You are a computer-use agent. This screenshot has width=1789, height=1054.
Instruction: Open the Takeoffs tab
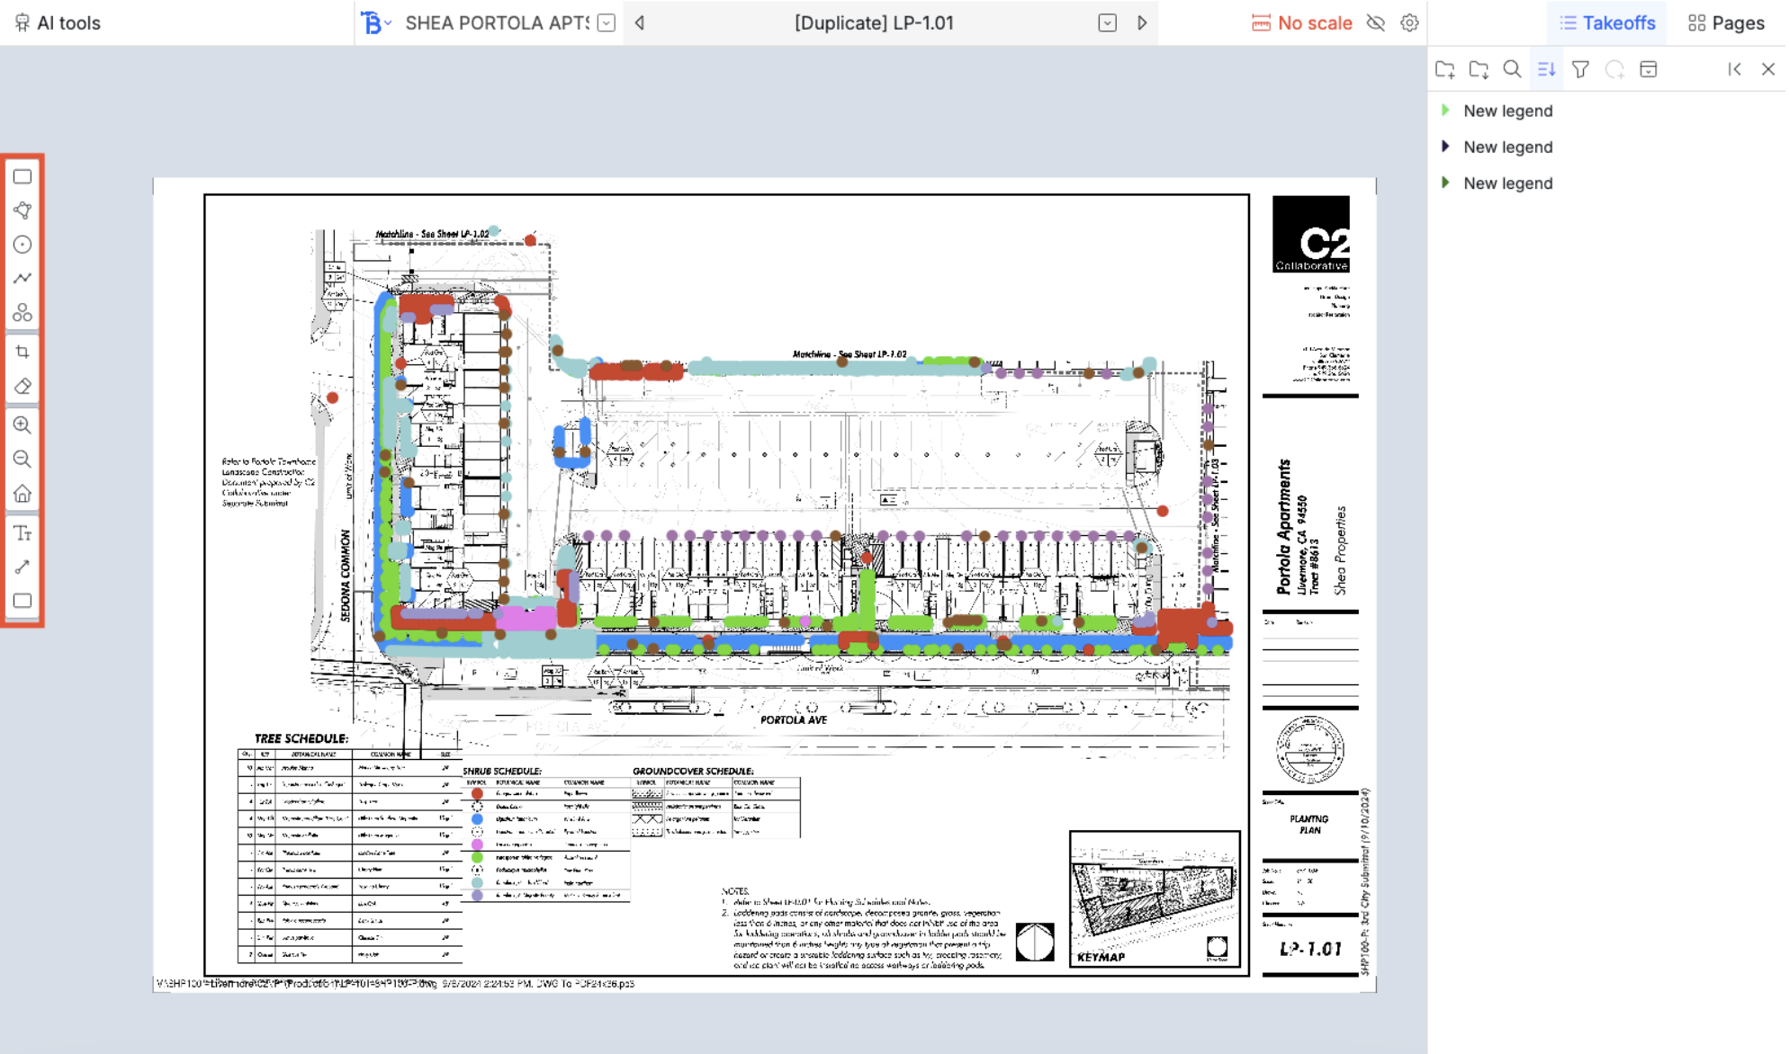click(x=1607, y=23)
